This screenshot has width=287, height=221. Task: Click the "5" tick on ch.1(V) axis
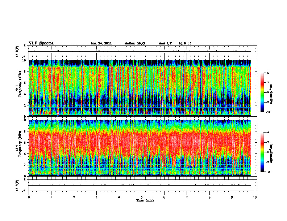pyautogui.click(x=25, y=46)
